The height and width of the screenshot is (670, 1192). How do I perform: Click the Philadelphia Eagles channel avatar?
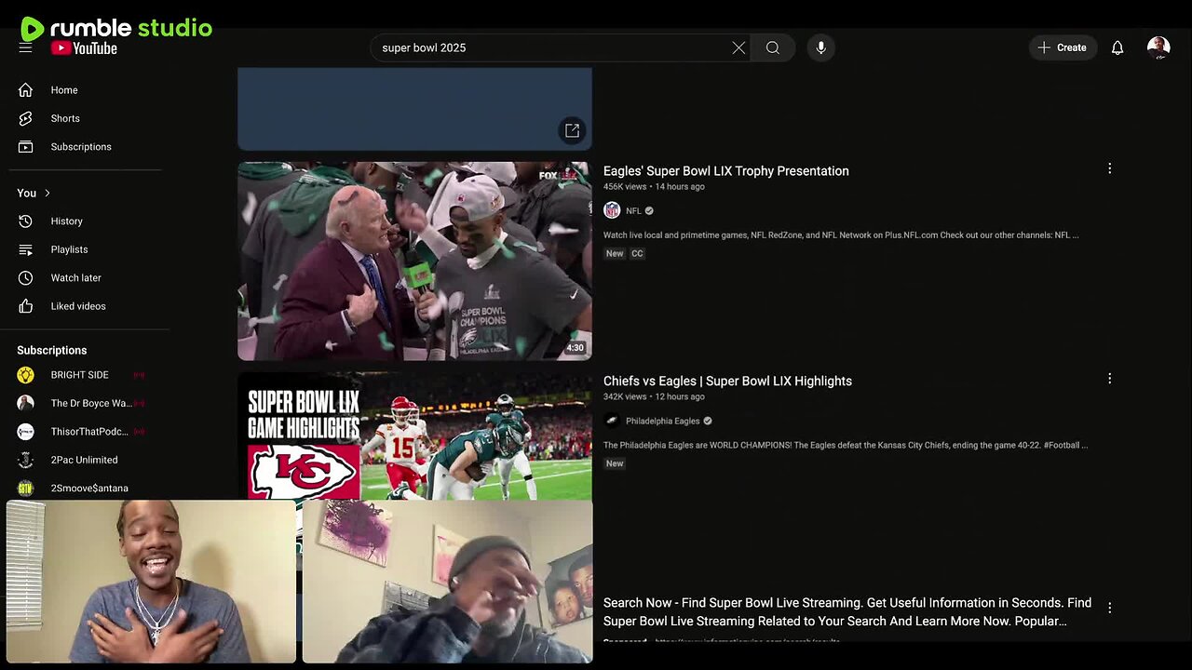[x=612, y=421]
